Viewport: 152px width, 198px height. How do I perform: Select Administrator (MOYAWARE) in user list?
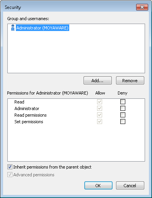(43, 28)
